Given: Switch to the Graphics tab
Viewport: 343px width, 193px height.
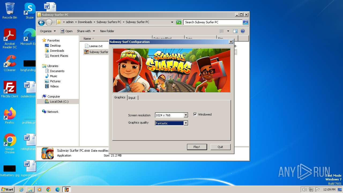Looking at the screenshot, I should 120,98.
